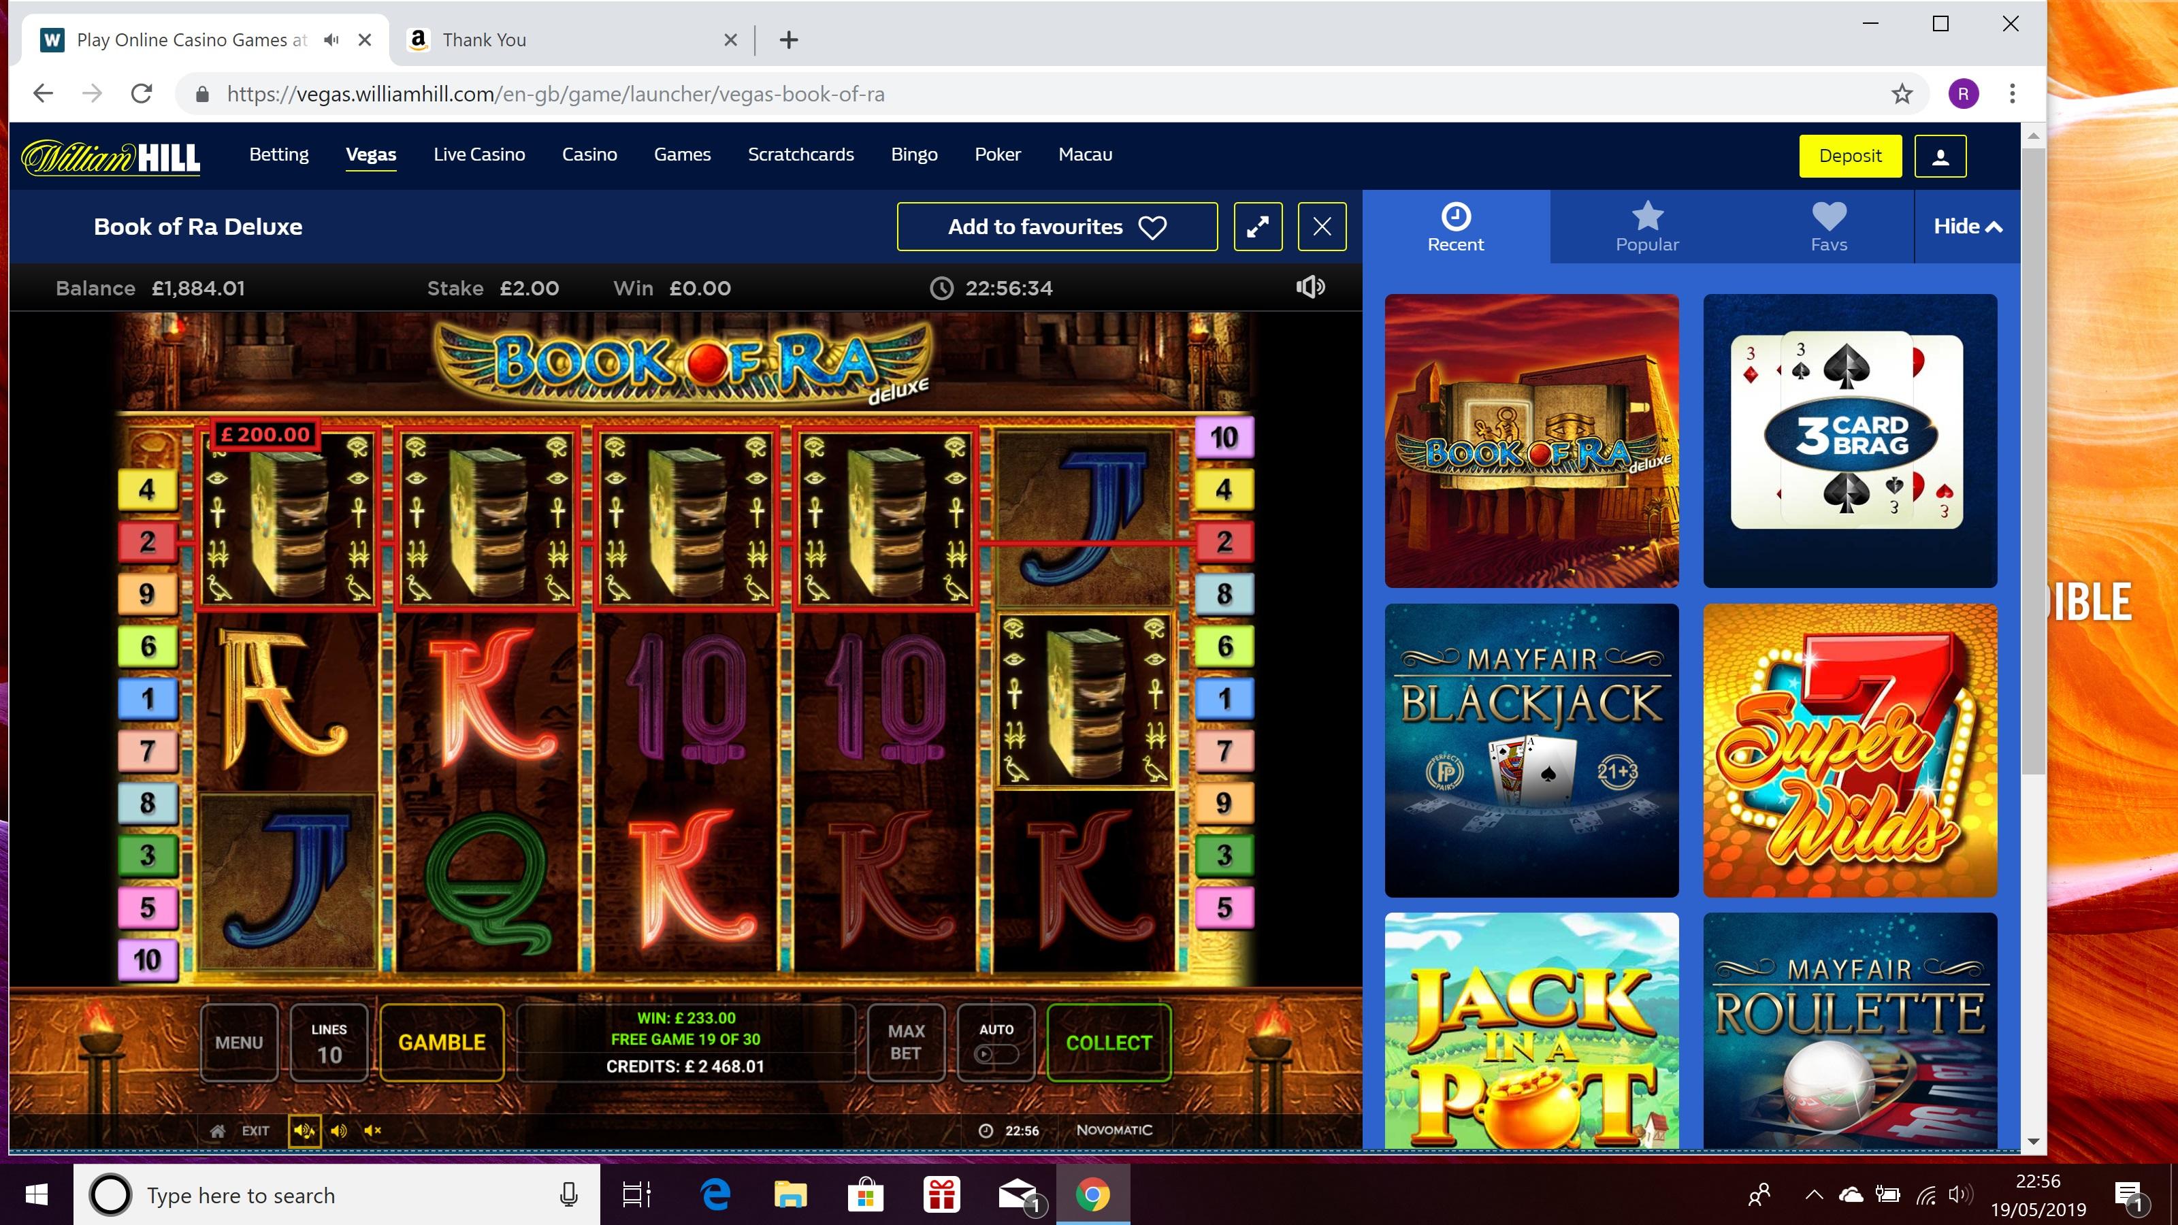Open the Betting section
Image resolution: width=2178 pixels, height=1225 pixels.
pos(279,154)
